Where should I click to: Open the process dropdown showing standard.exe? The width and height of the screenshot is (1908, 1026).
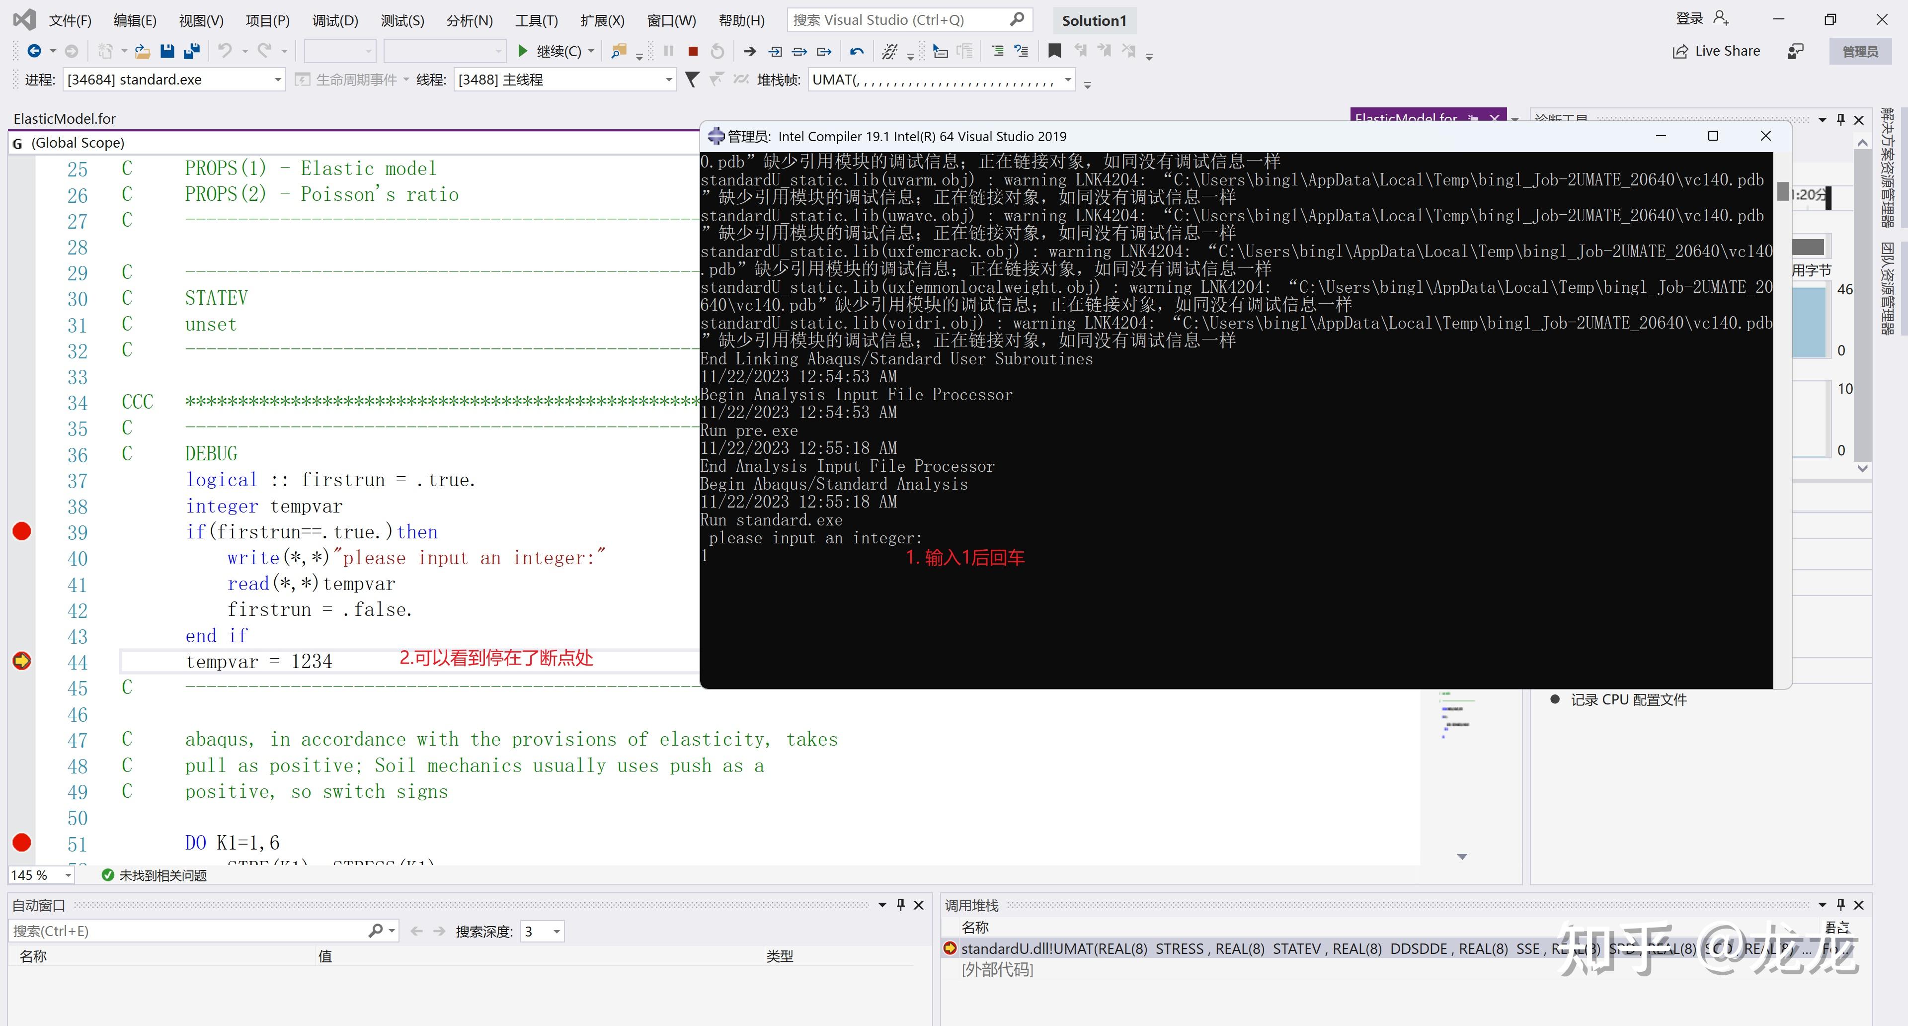(278, 79)
